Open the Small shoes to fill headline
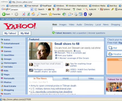This screenshot has width=122, height=101. pyautogui.click(x=67, y=44)
